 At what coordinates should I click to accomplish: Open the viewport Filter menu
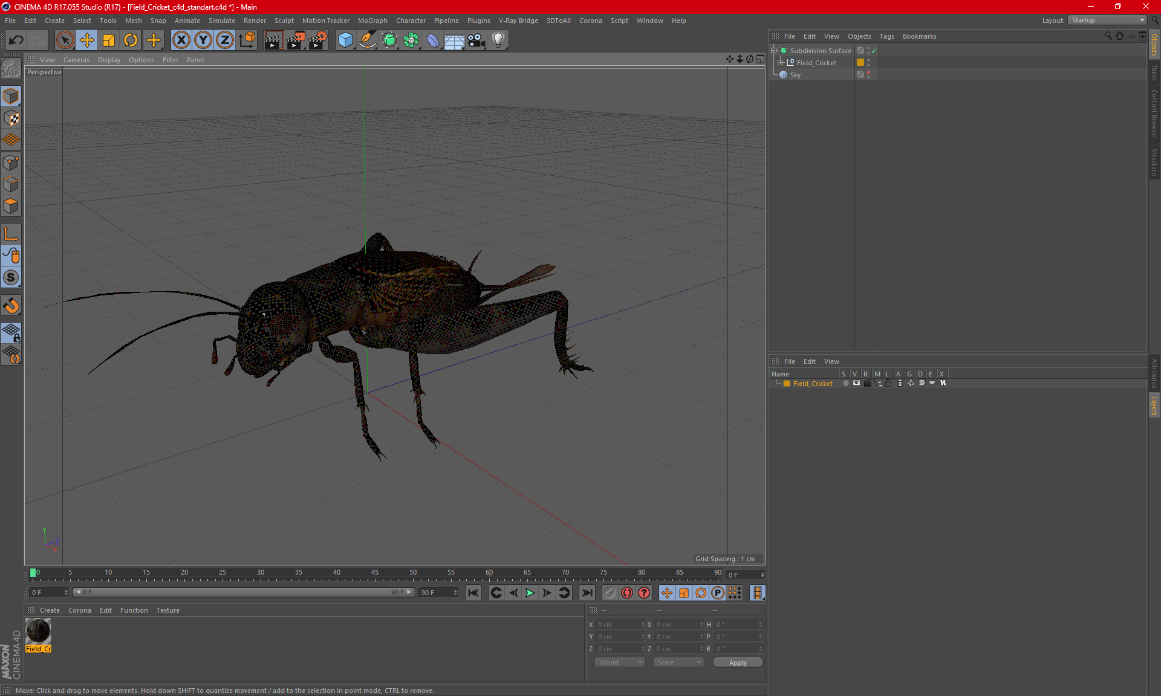click(171, 60)
